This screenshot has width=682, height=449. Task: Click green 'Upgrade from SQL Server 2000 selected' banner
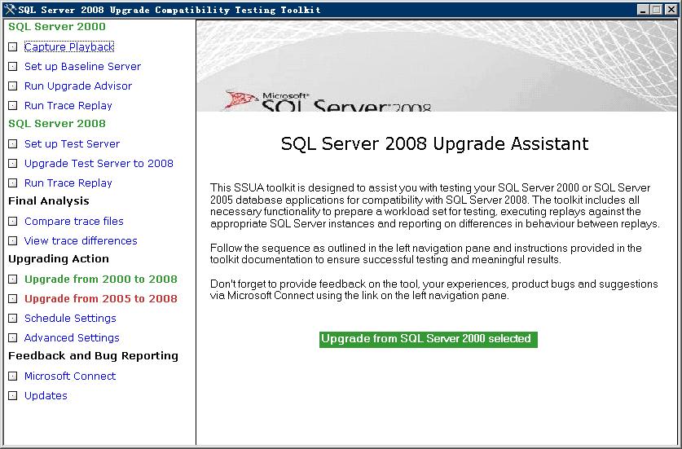click(429, 339)
